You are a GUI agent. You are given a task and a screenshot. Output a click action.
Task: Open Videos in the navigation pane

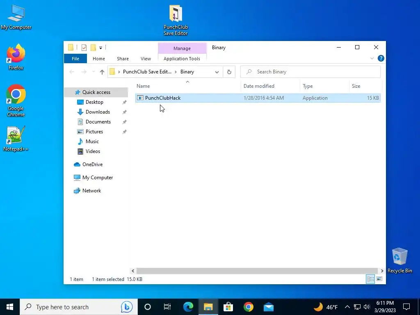[93, 151]
